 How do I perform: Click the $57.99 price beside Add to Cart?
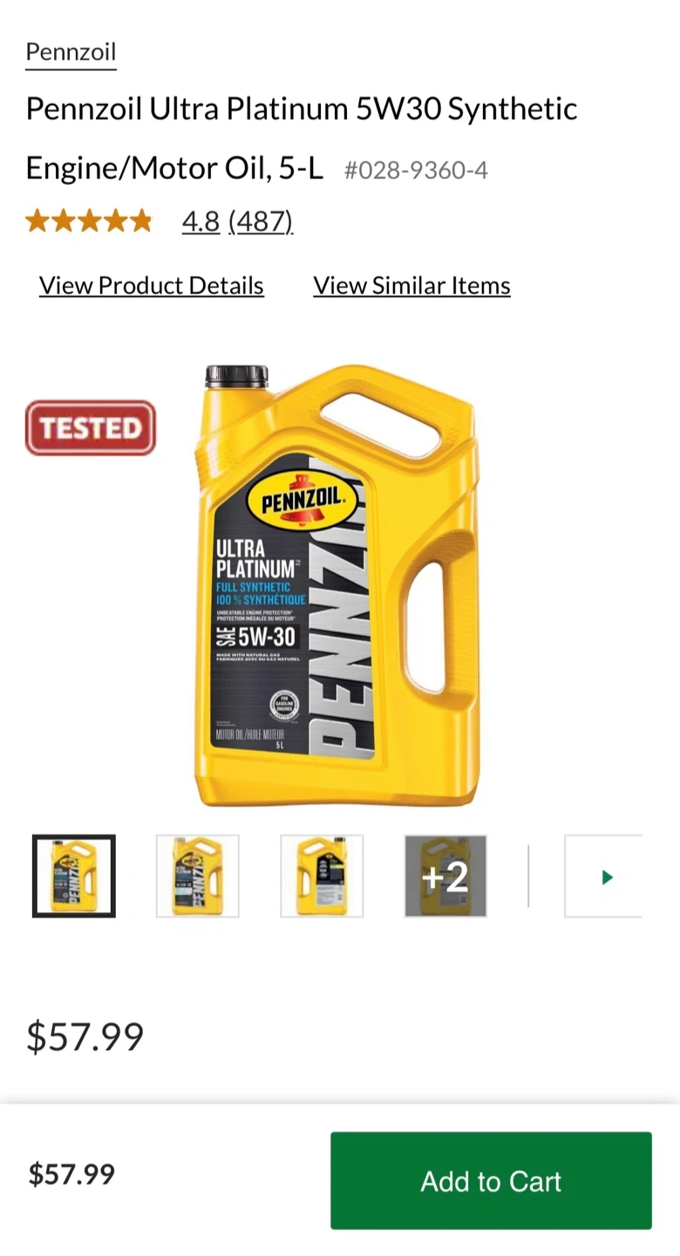point(71,1174)
